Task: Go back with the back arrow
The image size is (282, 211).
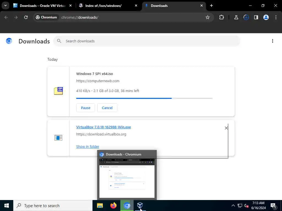Action: click(6, 17)
